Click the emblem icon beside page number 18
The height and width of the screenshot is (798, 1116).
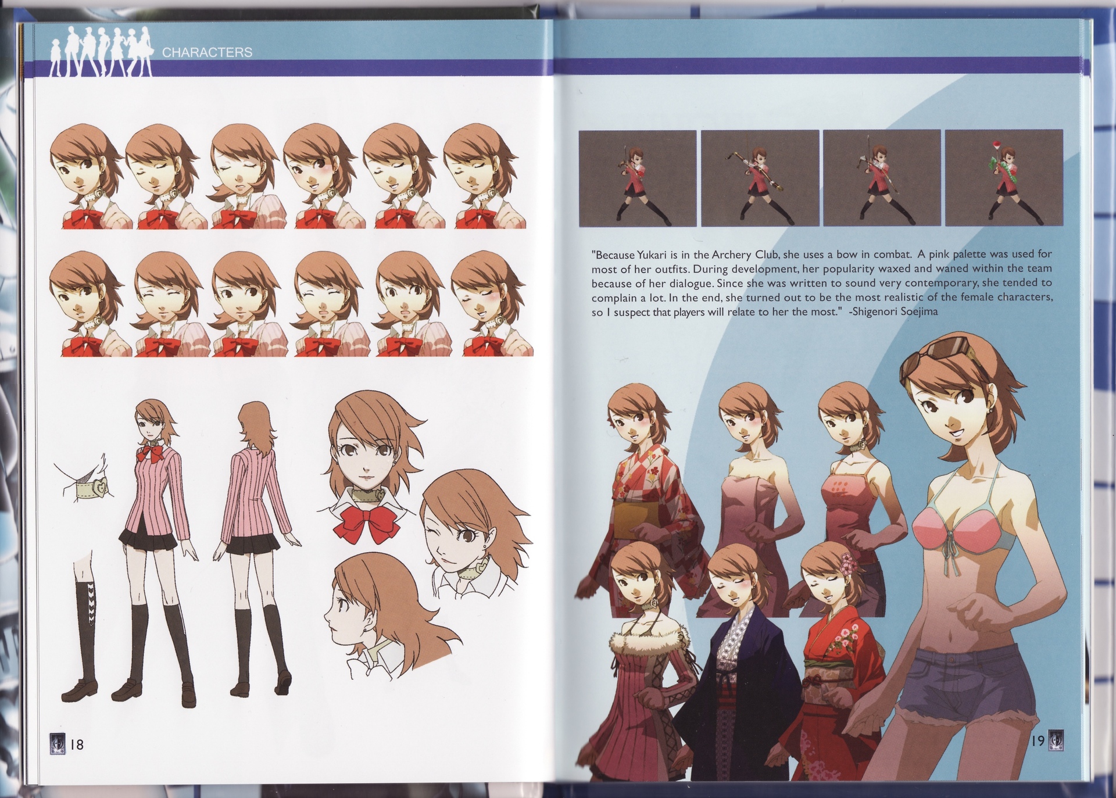pos(58,743)
